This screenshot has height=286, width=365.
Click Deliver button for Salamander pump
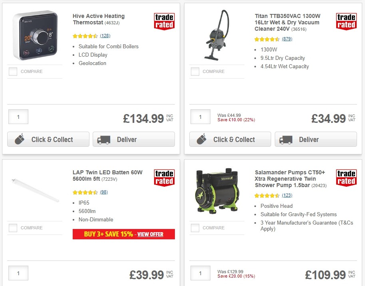coord(316,285)
